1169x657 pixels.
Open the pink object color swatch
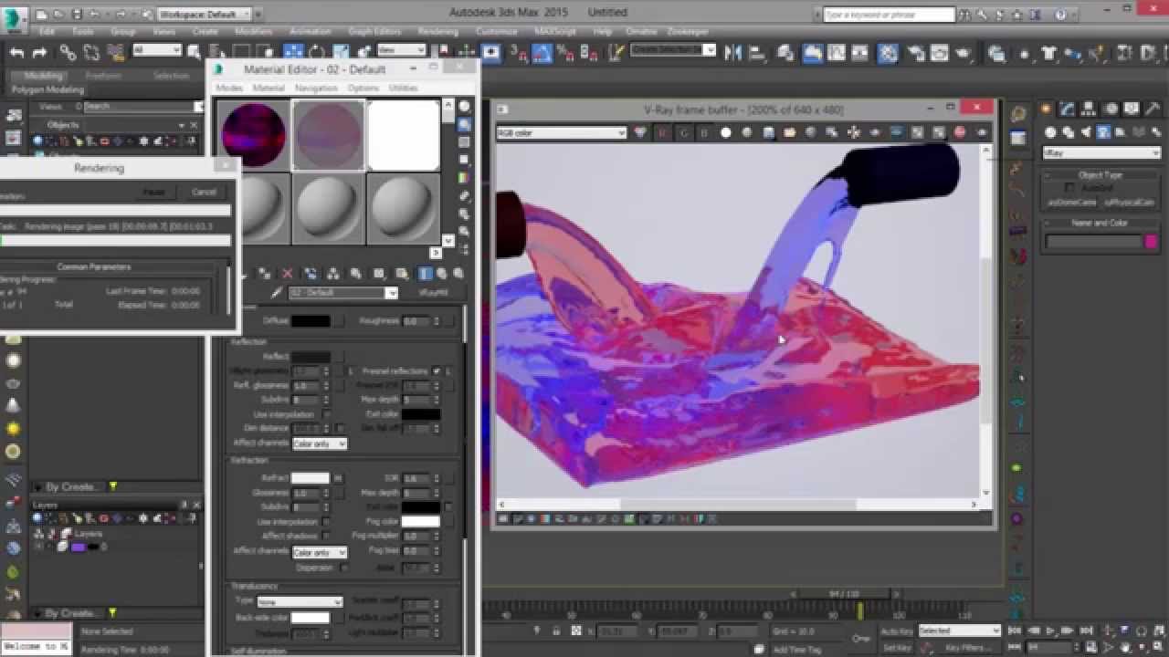(x=1151, y=241)
